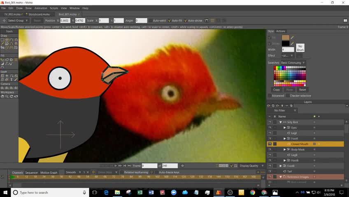This screenshot has height=197, width=349.
Task: Select the Text layer tool
Action: coord(12,80)
